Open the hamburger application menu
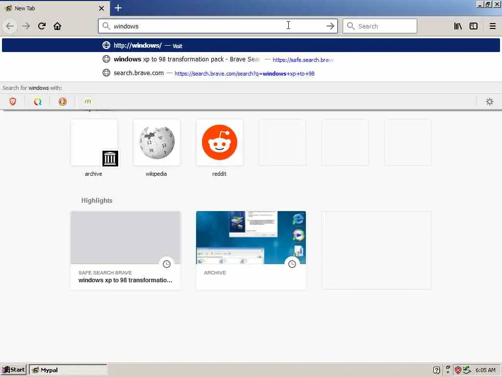502x377 pixels. pyautogui.click(x=492, y=26)
